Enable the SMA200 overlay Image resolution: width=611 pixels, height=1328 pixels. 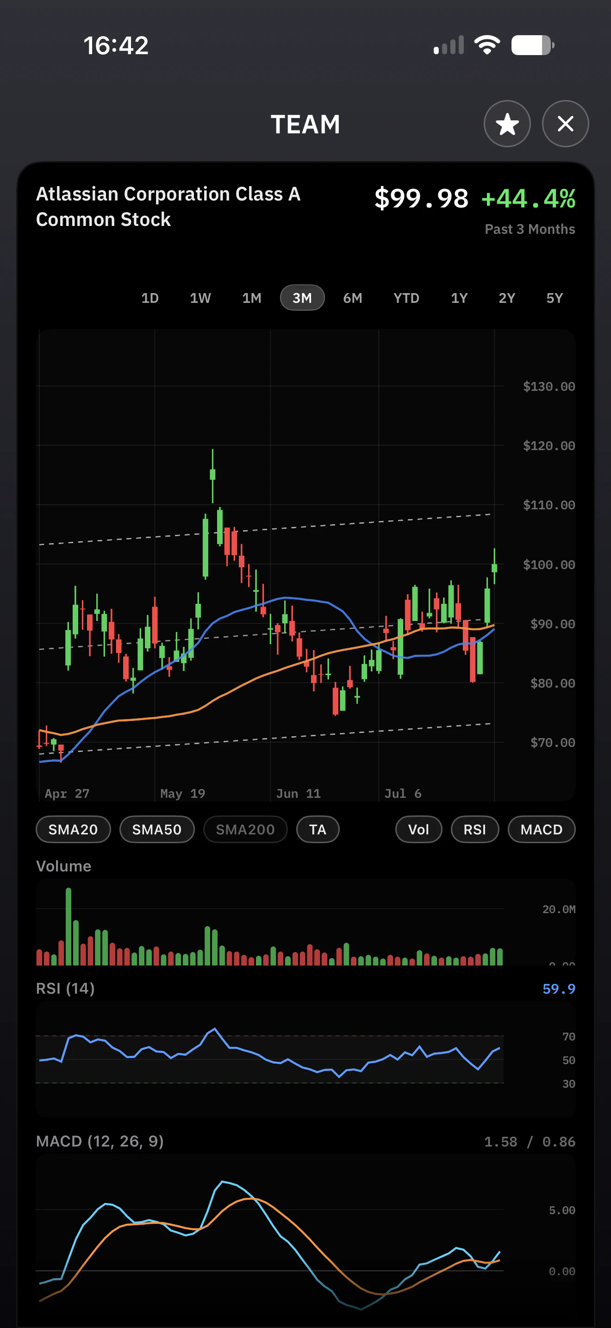pyautogui.click(x=245, y=829)
